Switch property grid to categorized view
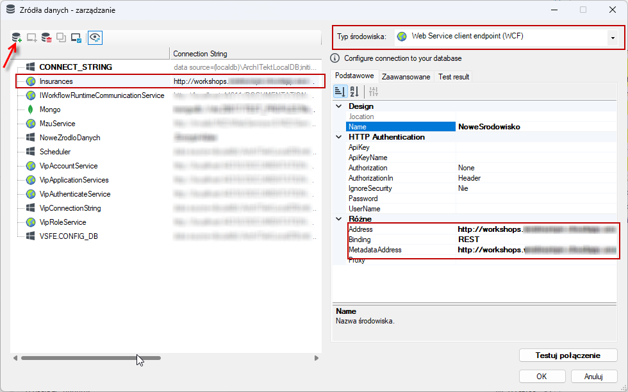 [340, 92]
